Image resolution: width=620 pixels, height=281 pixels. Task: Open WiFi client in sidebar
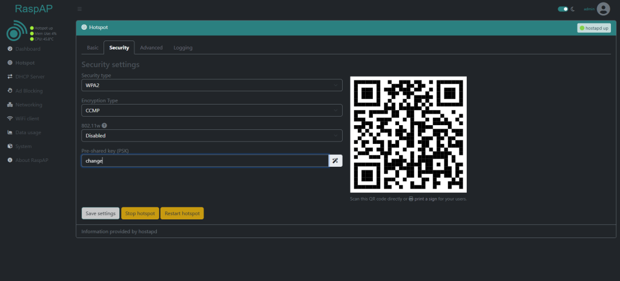coord(27,118)
